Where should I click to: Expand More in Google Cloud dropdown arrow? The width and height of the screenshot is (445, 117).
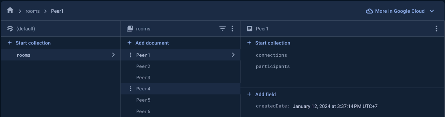432,11
